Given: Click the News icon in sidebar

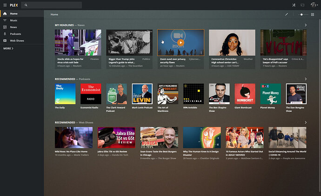Looking at the screenshot, I should coord(5,27).
